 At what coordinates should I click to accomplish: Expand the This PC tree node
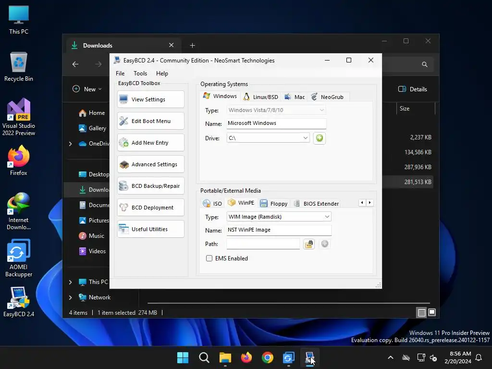tap(70, 282)
